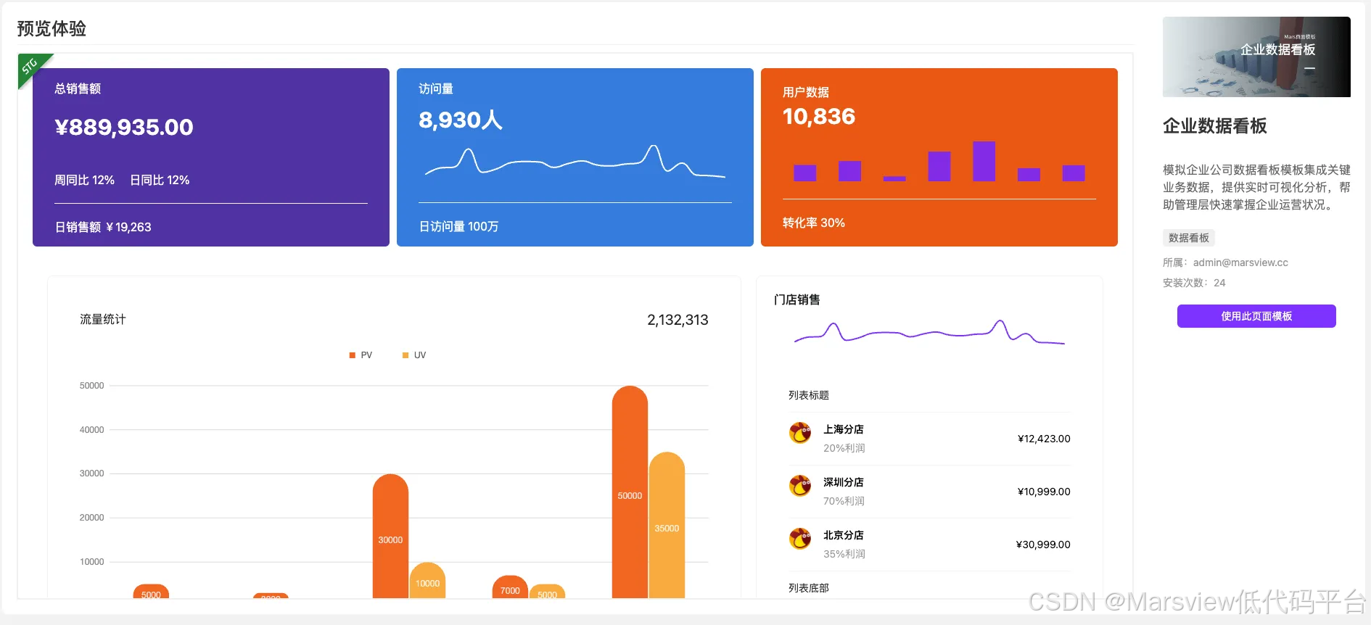Click the 8,930人 visits figure
The image size is (1371, 625).
(x=461, y=120)
